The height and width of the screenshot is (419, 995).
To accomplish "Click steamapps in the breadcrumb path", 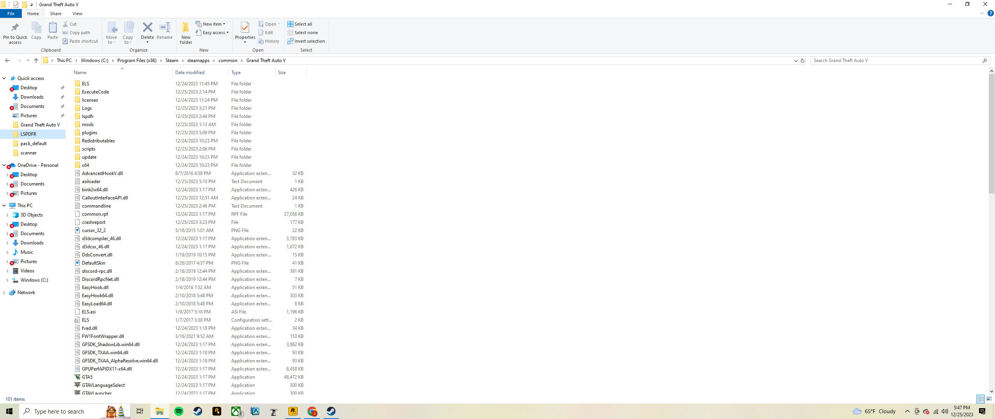I will 198,61.
